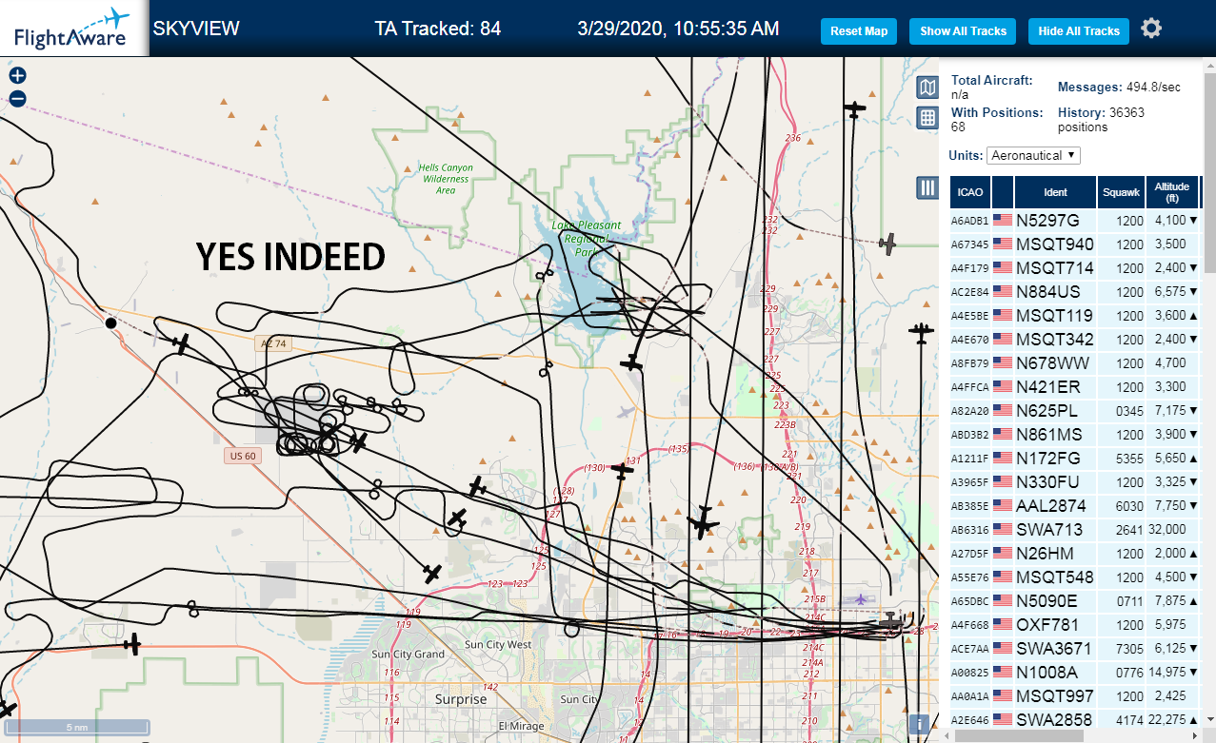Select the SWA713 flight row
The width and height of the screenshot is (1216, 743).
(1076, 529)
